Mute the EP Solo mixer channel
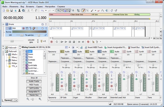Screen dimensions: 164x107 (62, 72)
